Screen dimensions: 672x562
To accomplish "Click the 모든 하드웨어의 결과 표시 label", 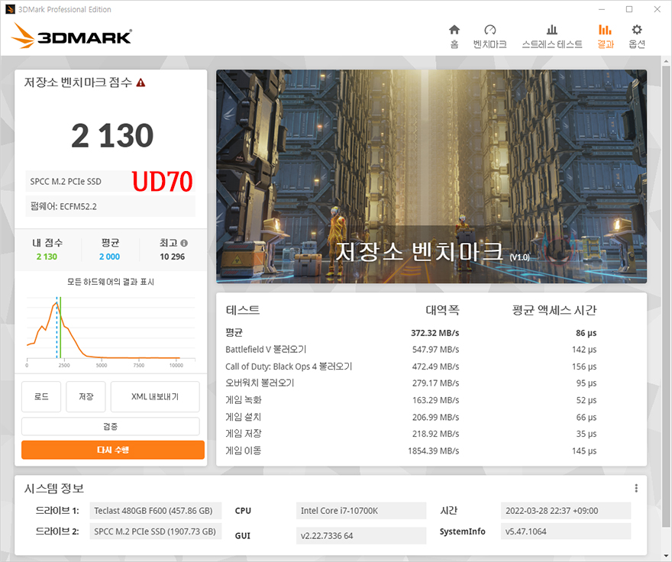I will (111, 282).
